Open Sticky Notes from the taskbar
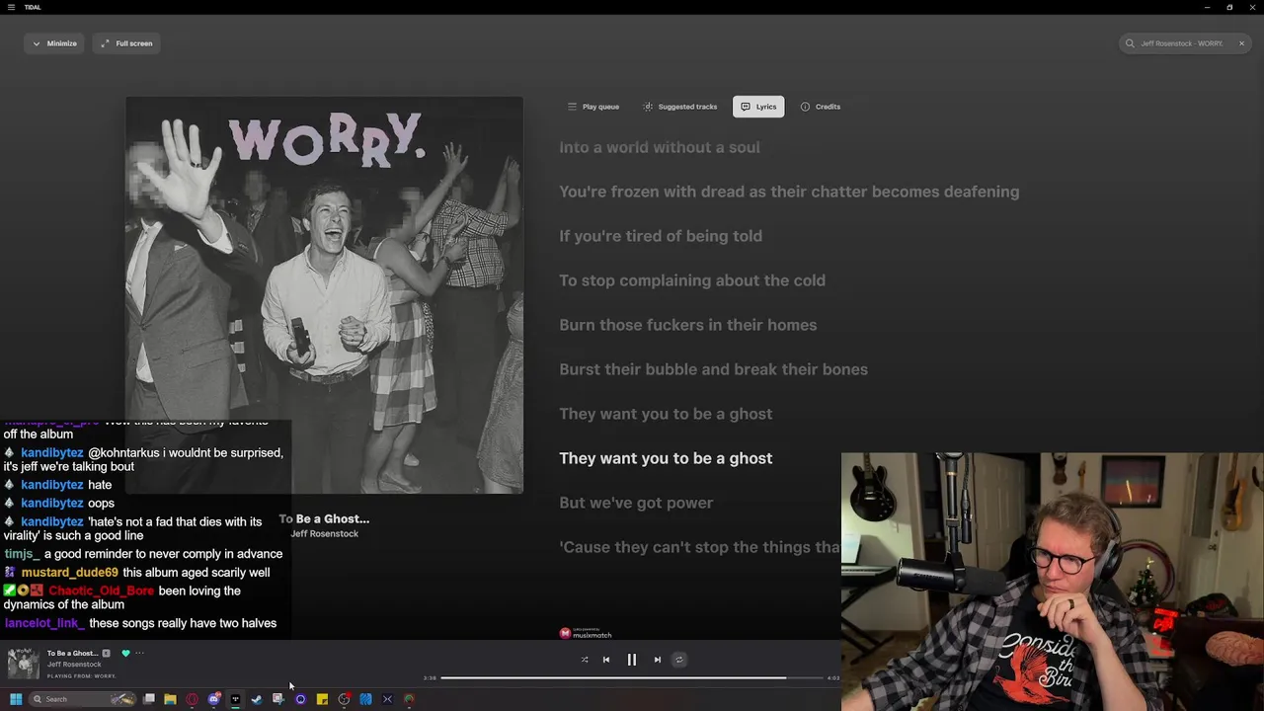Viewport: 1264px width, 711px height. click(322, 699)
